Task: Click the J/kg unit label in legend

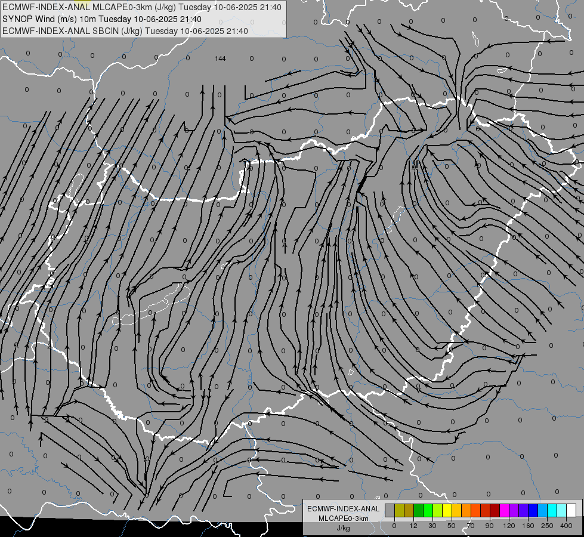Action: point(344,528)
